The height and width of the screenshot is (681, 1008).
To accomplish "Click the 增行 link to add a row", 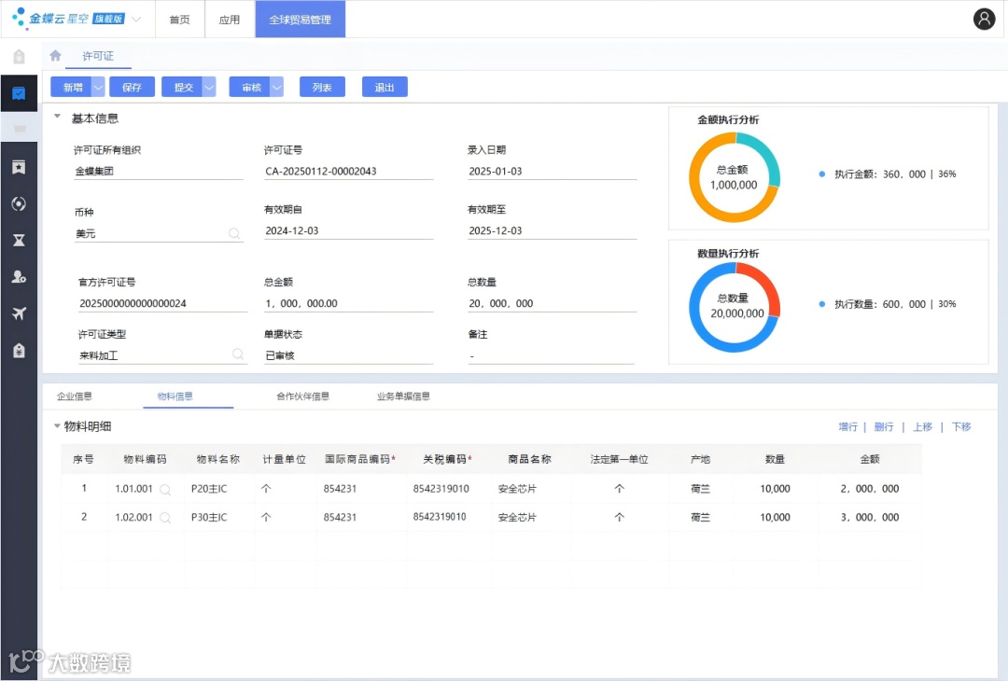I will (x=847, y=426).
